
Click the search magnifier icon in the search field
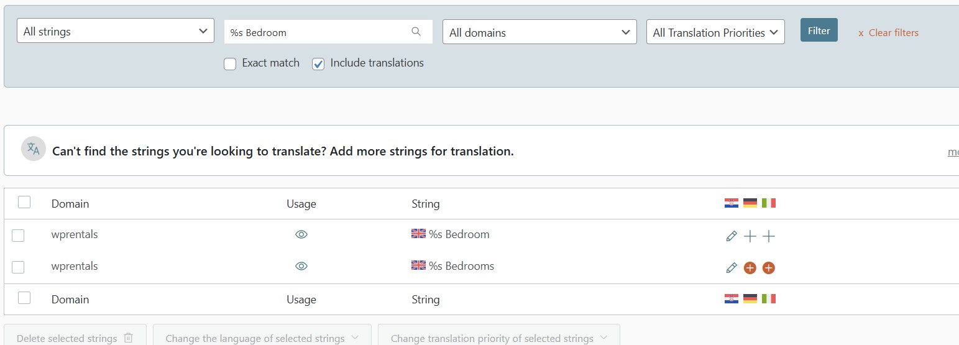[416, 32]
